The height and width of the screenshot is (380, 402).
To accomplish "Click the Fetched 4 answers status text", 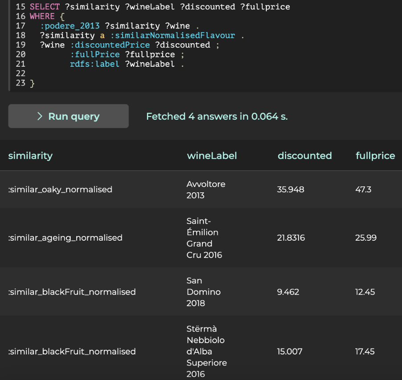I will (217, 117).
